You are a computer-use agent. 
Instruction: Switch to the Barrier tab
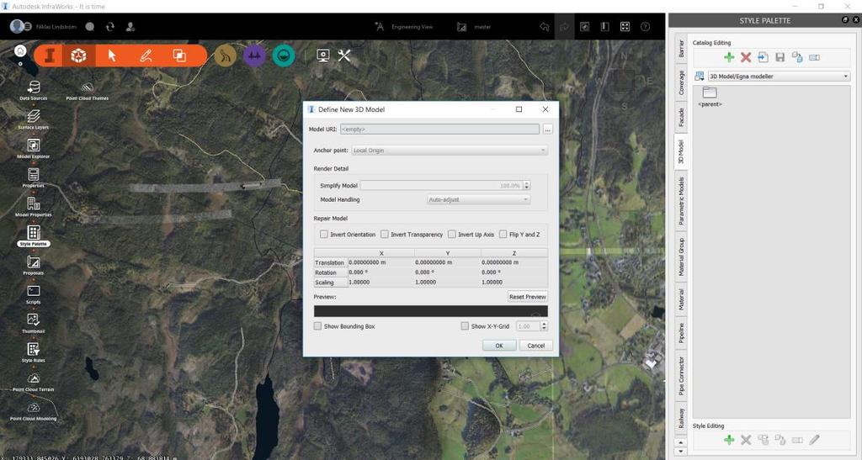681,49
